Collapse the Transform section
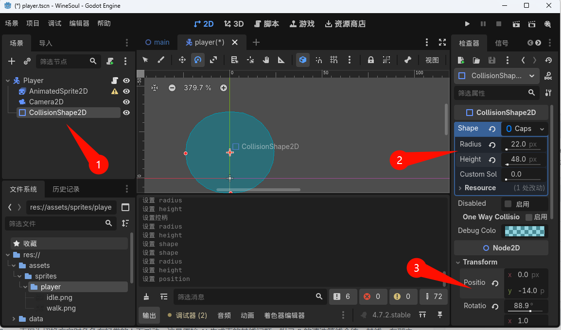 point(458,263)
